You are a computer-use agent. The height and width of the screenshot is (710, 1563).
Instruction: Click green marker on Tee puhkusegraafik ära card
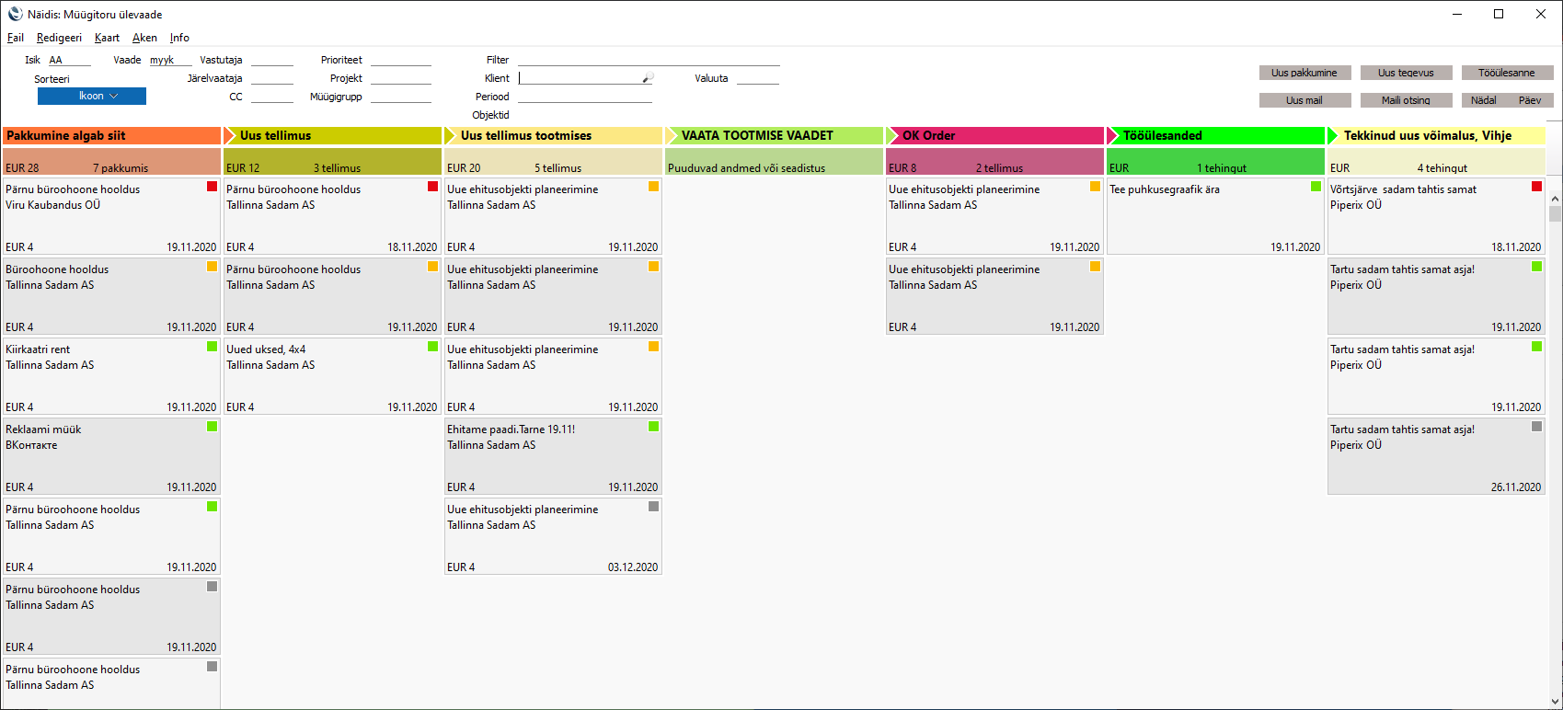click(x=1316, y=187)
